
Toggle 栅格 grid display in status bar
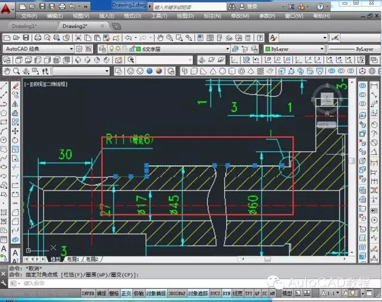(114, 294)
